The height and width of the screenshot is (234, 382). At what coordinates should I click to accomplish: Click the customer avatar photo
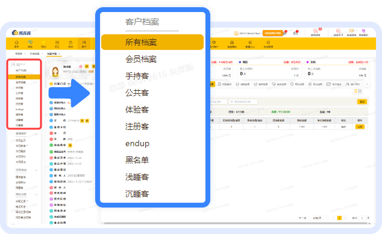click(55, 71)
